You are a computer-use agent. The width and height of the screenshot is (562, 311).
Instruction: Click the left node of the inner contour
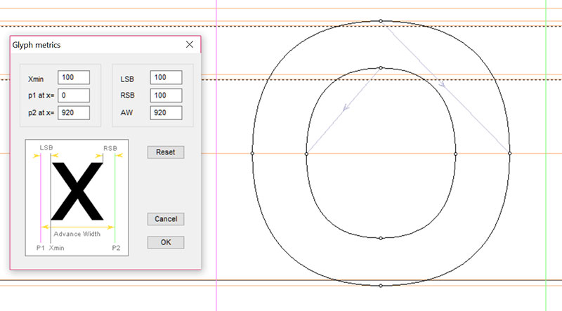click(x=307, y=152)
